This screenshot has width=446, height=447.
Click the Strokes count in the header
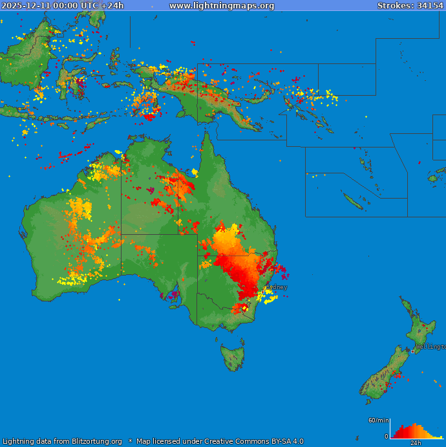click(x=410, y=6)
